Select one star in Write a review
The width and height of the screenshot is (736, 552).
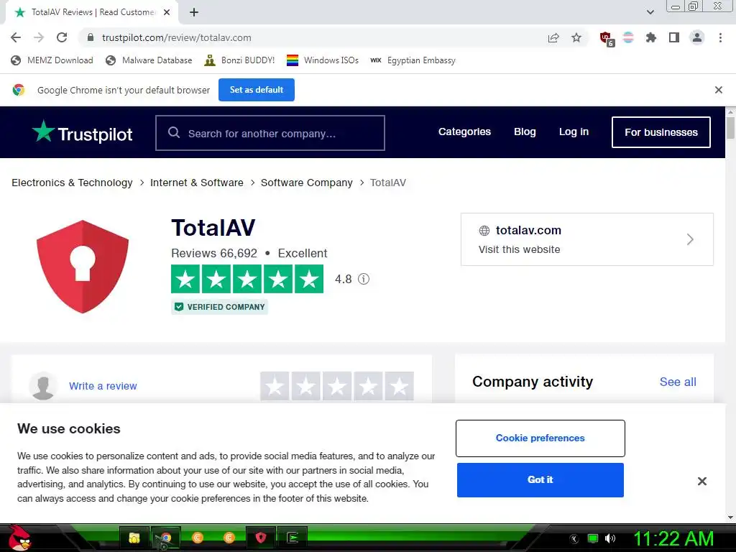click(275, 386)
